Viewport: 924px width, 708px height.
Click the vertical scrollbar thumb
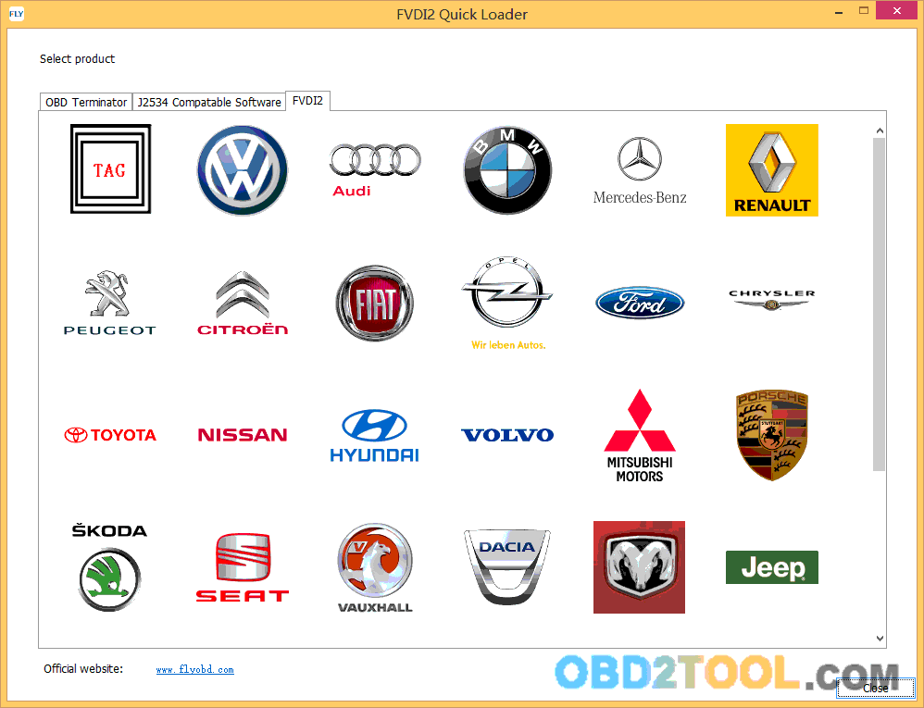point(880,304)
